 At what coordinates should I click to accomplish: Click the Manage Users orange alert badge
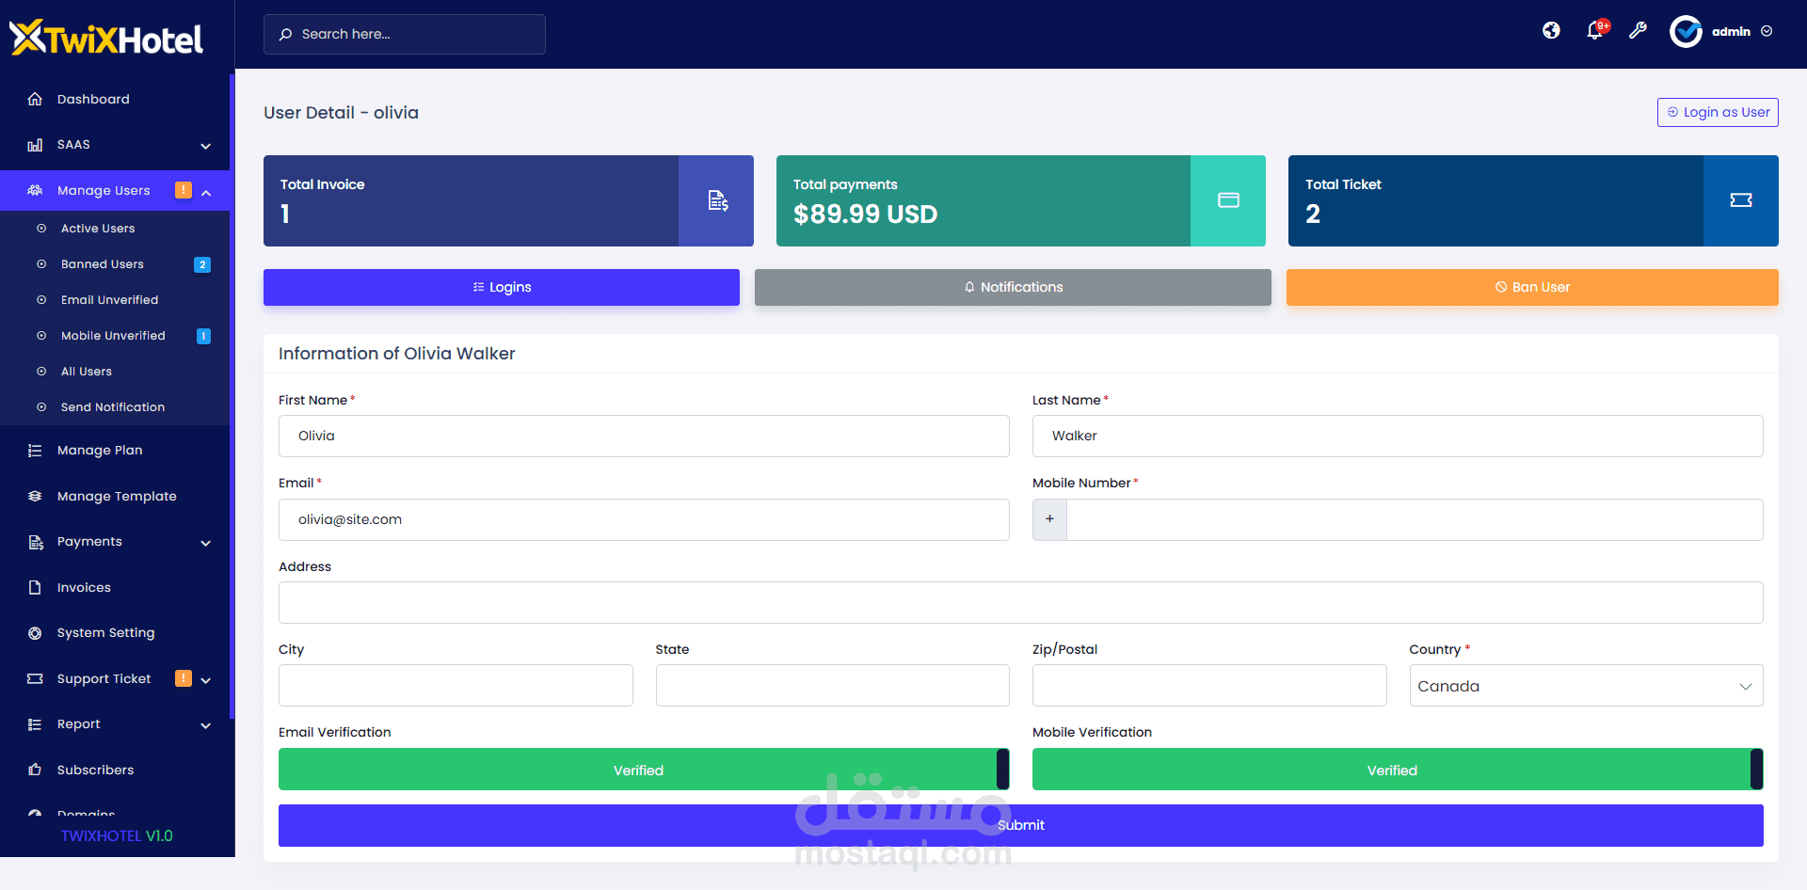coord(184,190)
